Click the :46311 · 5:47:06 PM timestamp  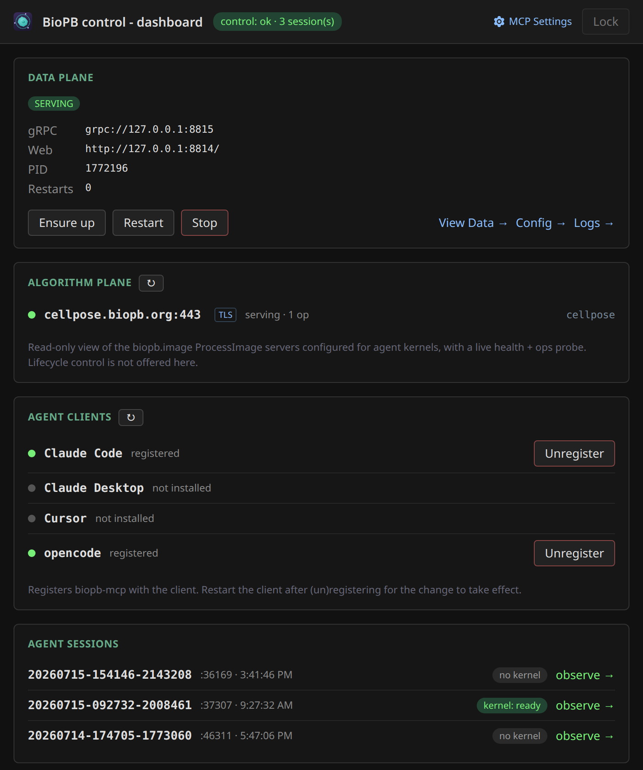coord(246,736)
